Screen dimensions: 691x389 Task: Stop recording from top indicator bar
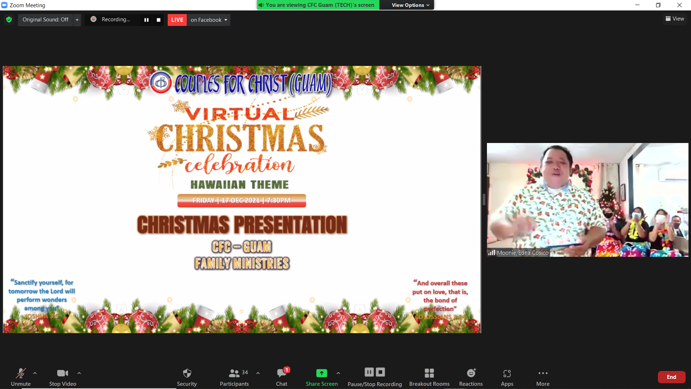158,20
